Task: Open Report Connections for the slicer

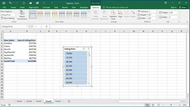Action: point(22,15)
